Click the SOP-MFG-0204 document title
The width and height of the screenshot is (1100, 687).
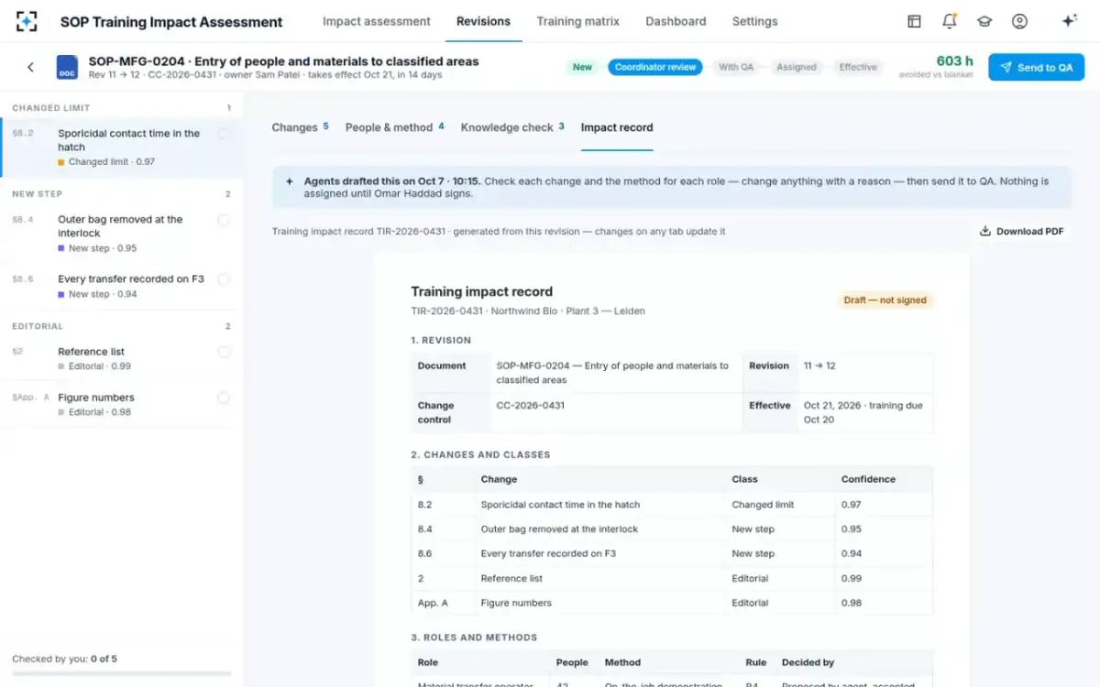(283, 61)
